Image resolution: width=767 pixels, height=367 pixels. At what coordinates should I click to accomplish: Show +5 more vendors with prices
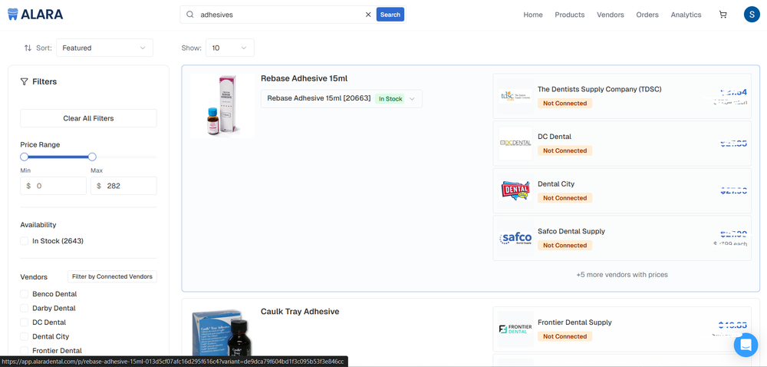[622, 275]
